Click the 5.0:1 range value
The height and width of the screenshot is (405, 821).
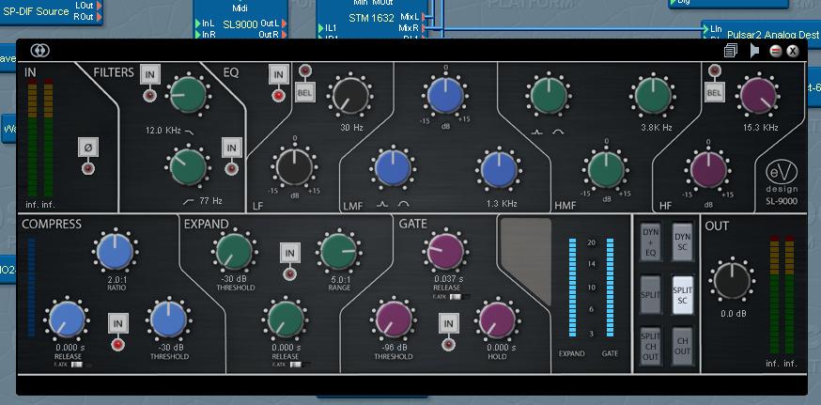[339, 279]
